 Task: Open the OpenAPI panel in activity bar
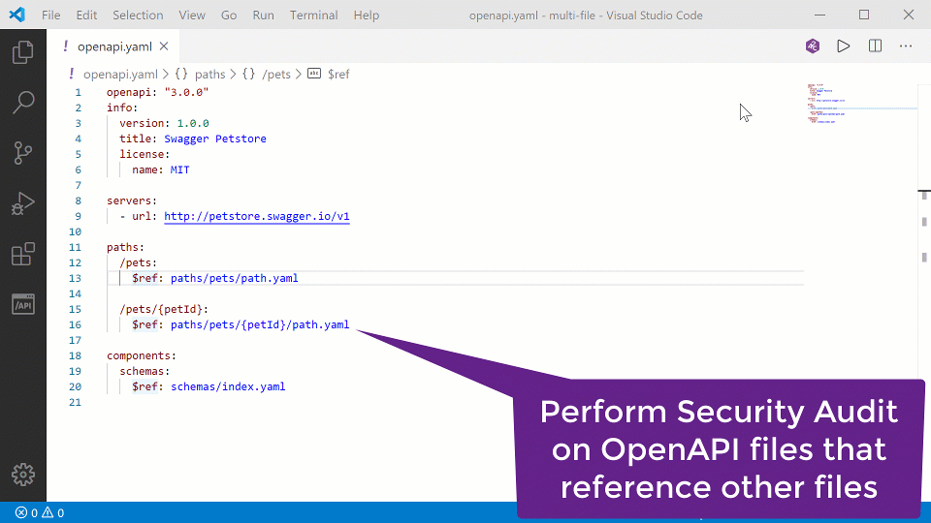click(22, 304)
